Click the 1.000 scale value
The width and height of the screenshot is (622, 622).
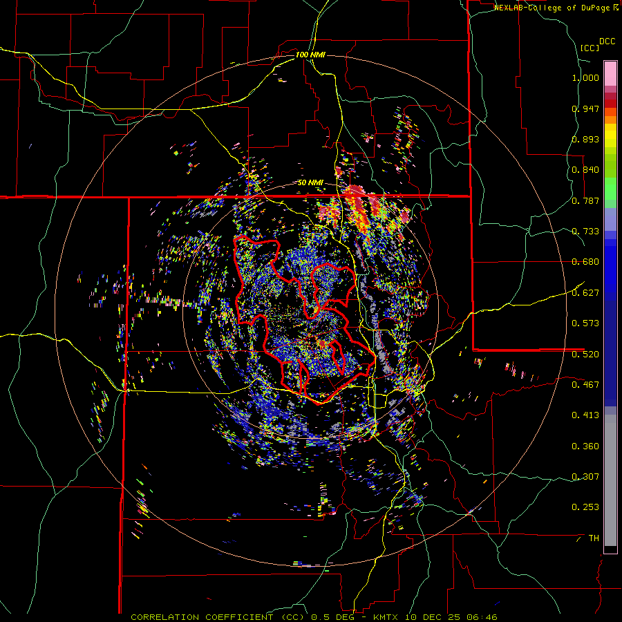pyautogui.click(x=585, y=77)
